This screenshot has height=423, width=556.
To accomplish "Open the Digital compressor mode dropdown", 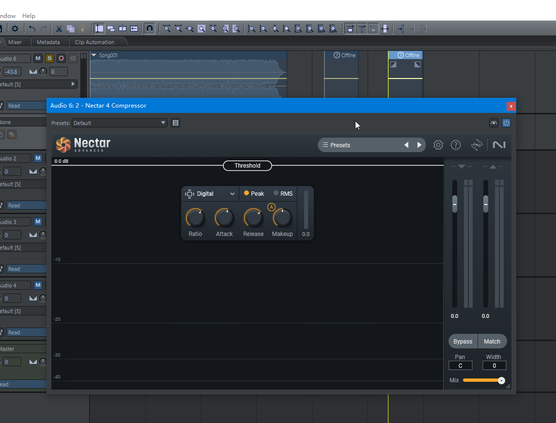I will [211, 194].
